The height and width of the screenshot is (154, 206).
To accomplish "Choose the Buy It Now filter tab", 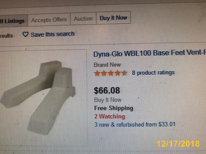I will [113, 18].
